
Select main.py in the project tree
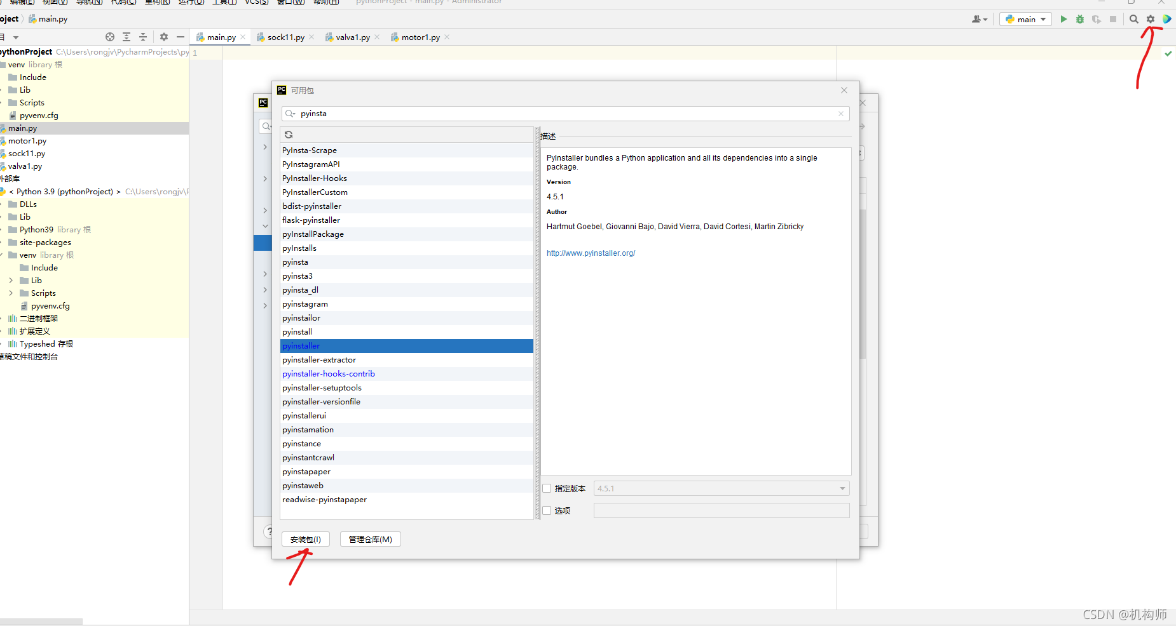tap(94, 128)
